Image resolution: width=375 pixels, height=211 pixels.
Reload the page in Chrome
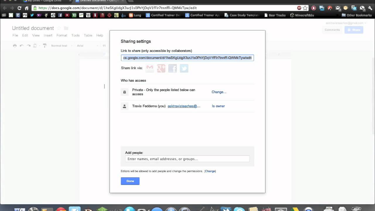pos(19,8)
